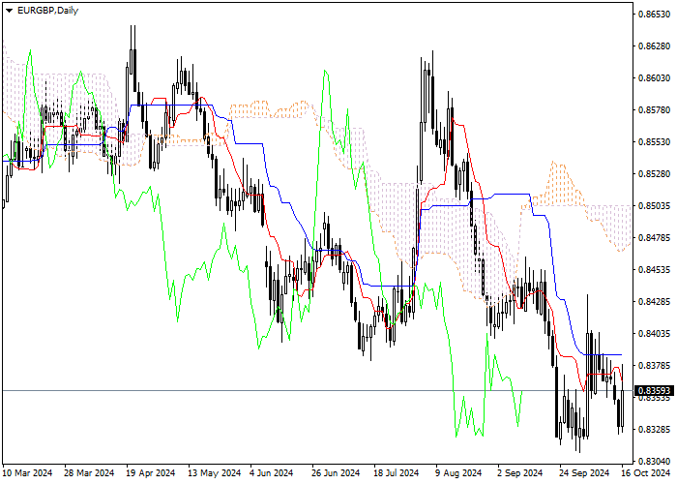This screenshot has height=484, width=677.
Task: Click the 24 Sep 2024 date label
Action: (584, 473)
